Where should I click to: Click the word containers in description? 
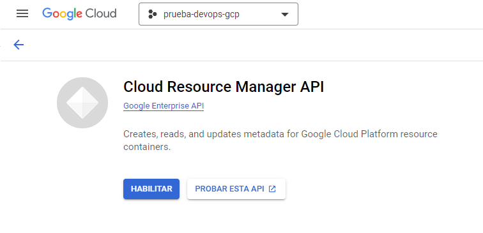147,147
